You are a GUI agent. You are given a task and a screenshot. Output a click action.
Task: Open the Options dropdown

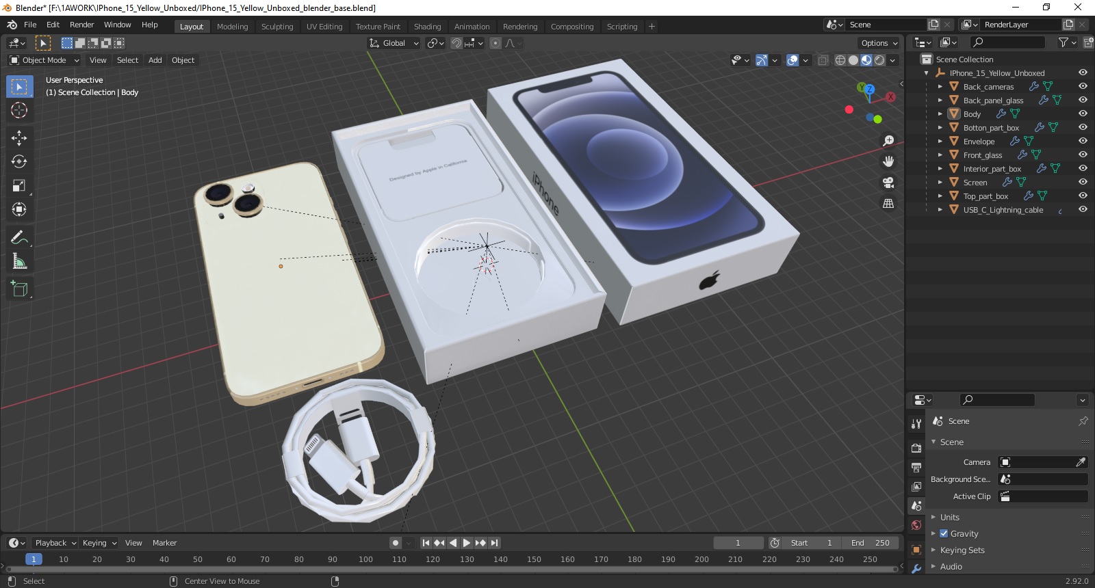[x=879, y=43]
